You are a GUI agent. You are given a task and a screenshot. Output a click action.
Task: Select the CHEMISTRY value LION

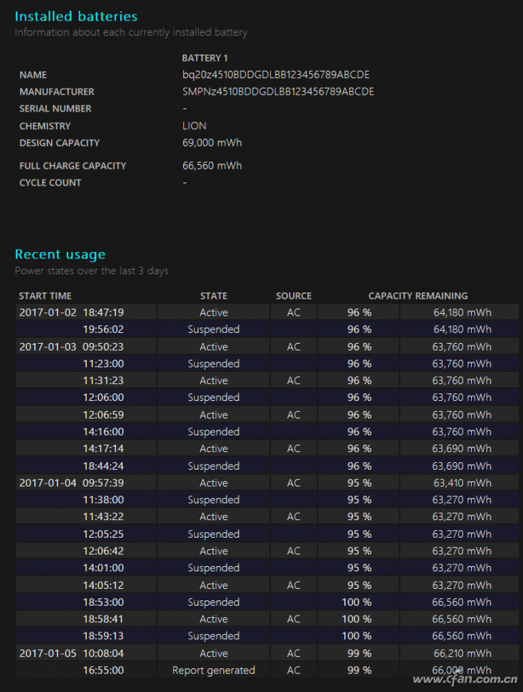194,126
